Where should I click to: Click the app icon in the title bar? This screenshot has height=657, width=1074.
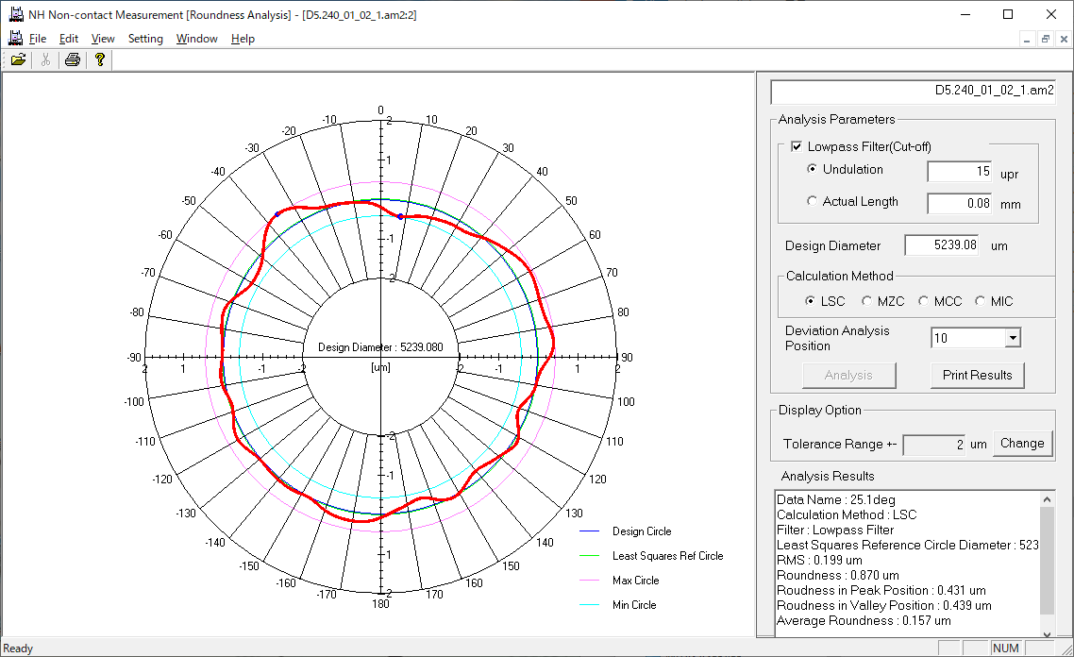coord(16,14)
